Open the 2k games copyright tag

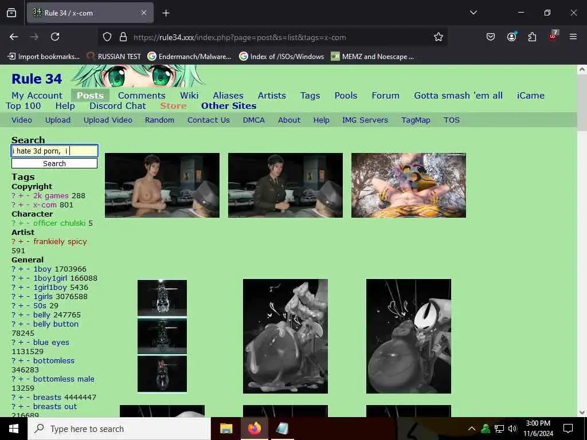(51, 196)
